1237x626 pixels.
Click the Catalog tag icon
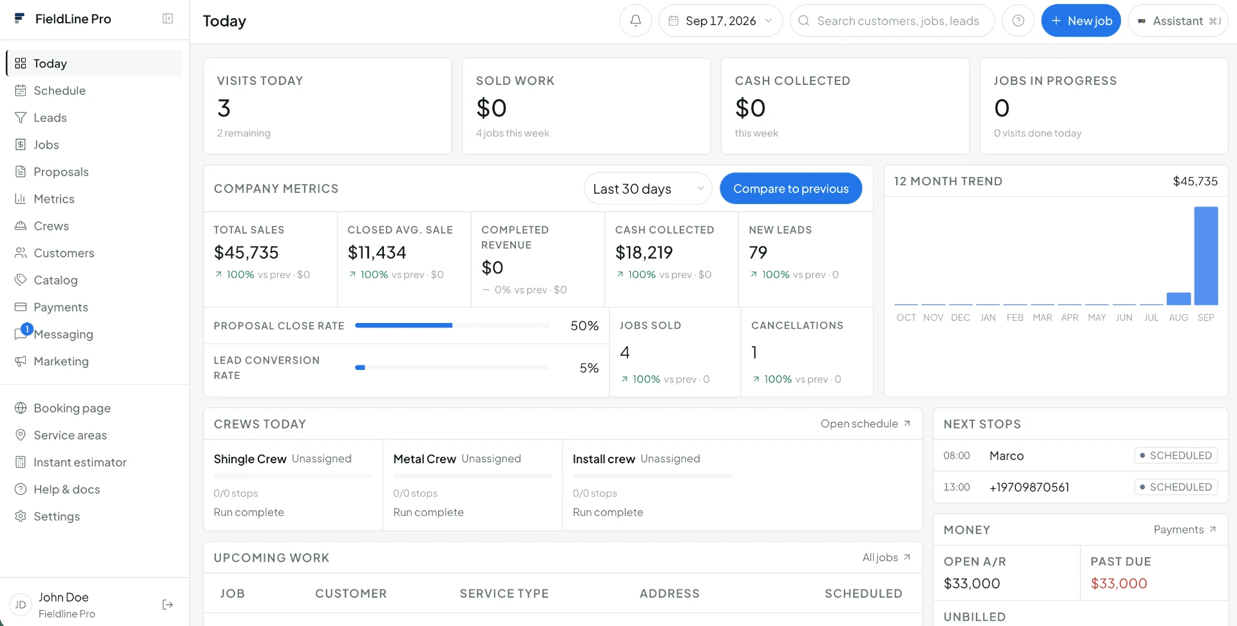(21, 279)
